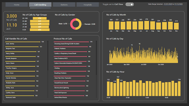Screen dimensions: 189x106
Task: Select the May bar in monthly chart
Action: click(x=135, y=25)
